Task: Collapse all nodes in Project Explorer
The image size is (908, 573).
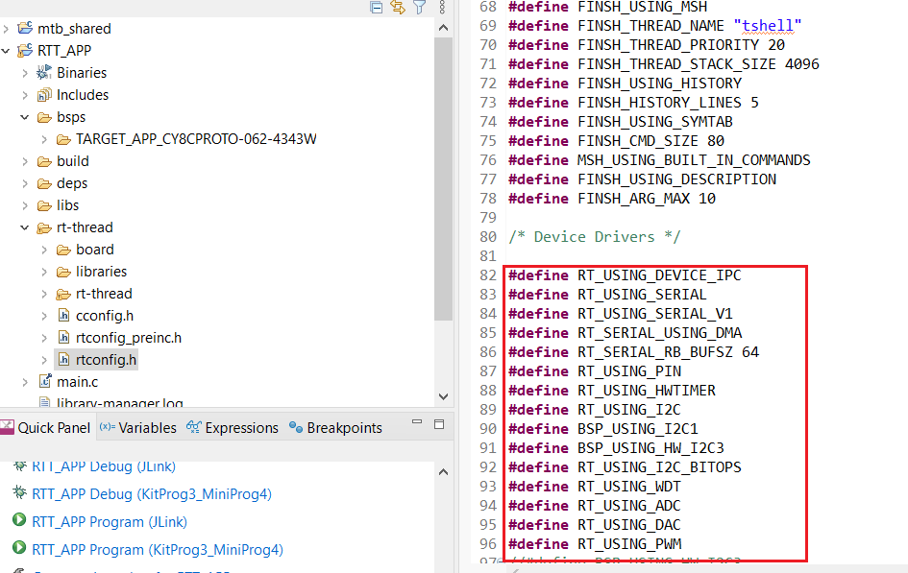Action: (376, 7)
